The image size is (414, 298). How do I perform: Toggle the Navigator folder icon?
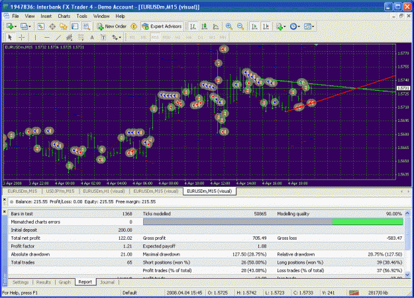64,26
